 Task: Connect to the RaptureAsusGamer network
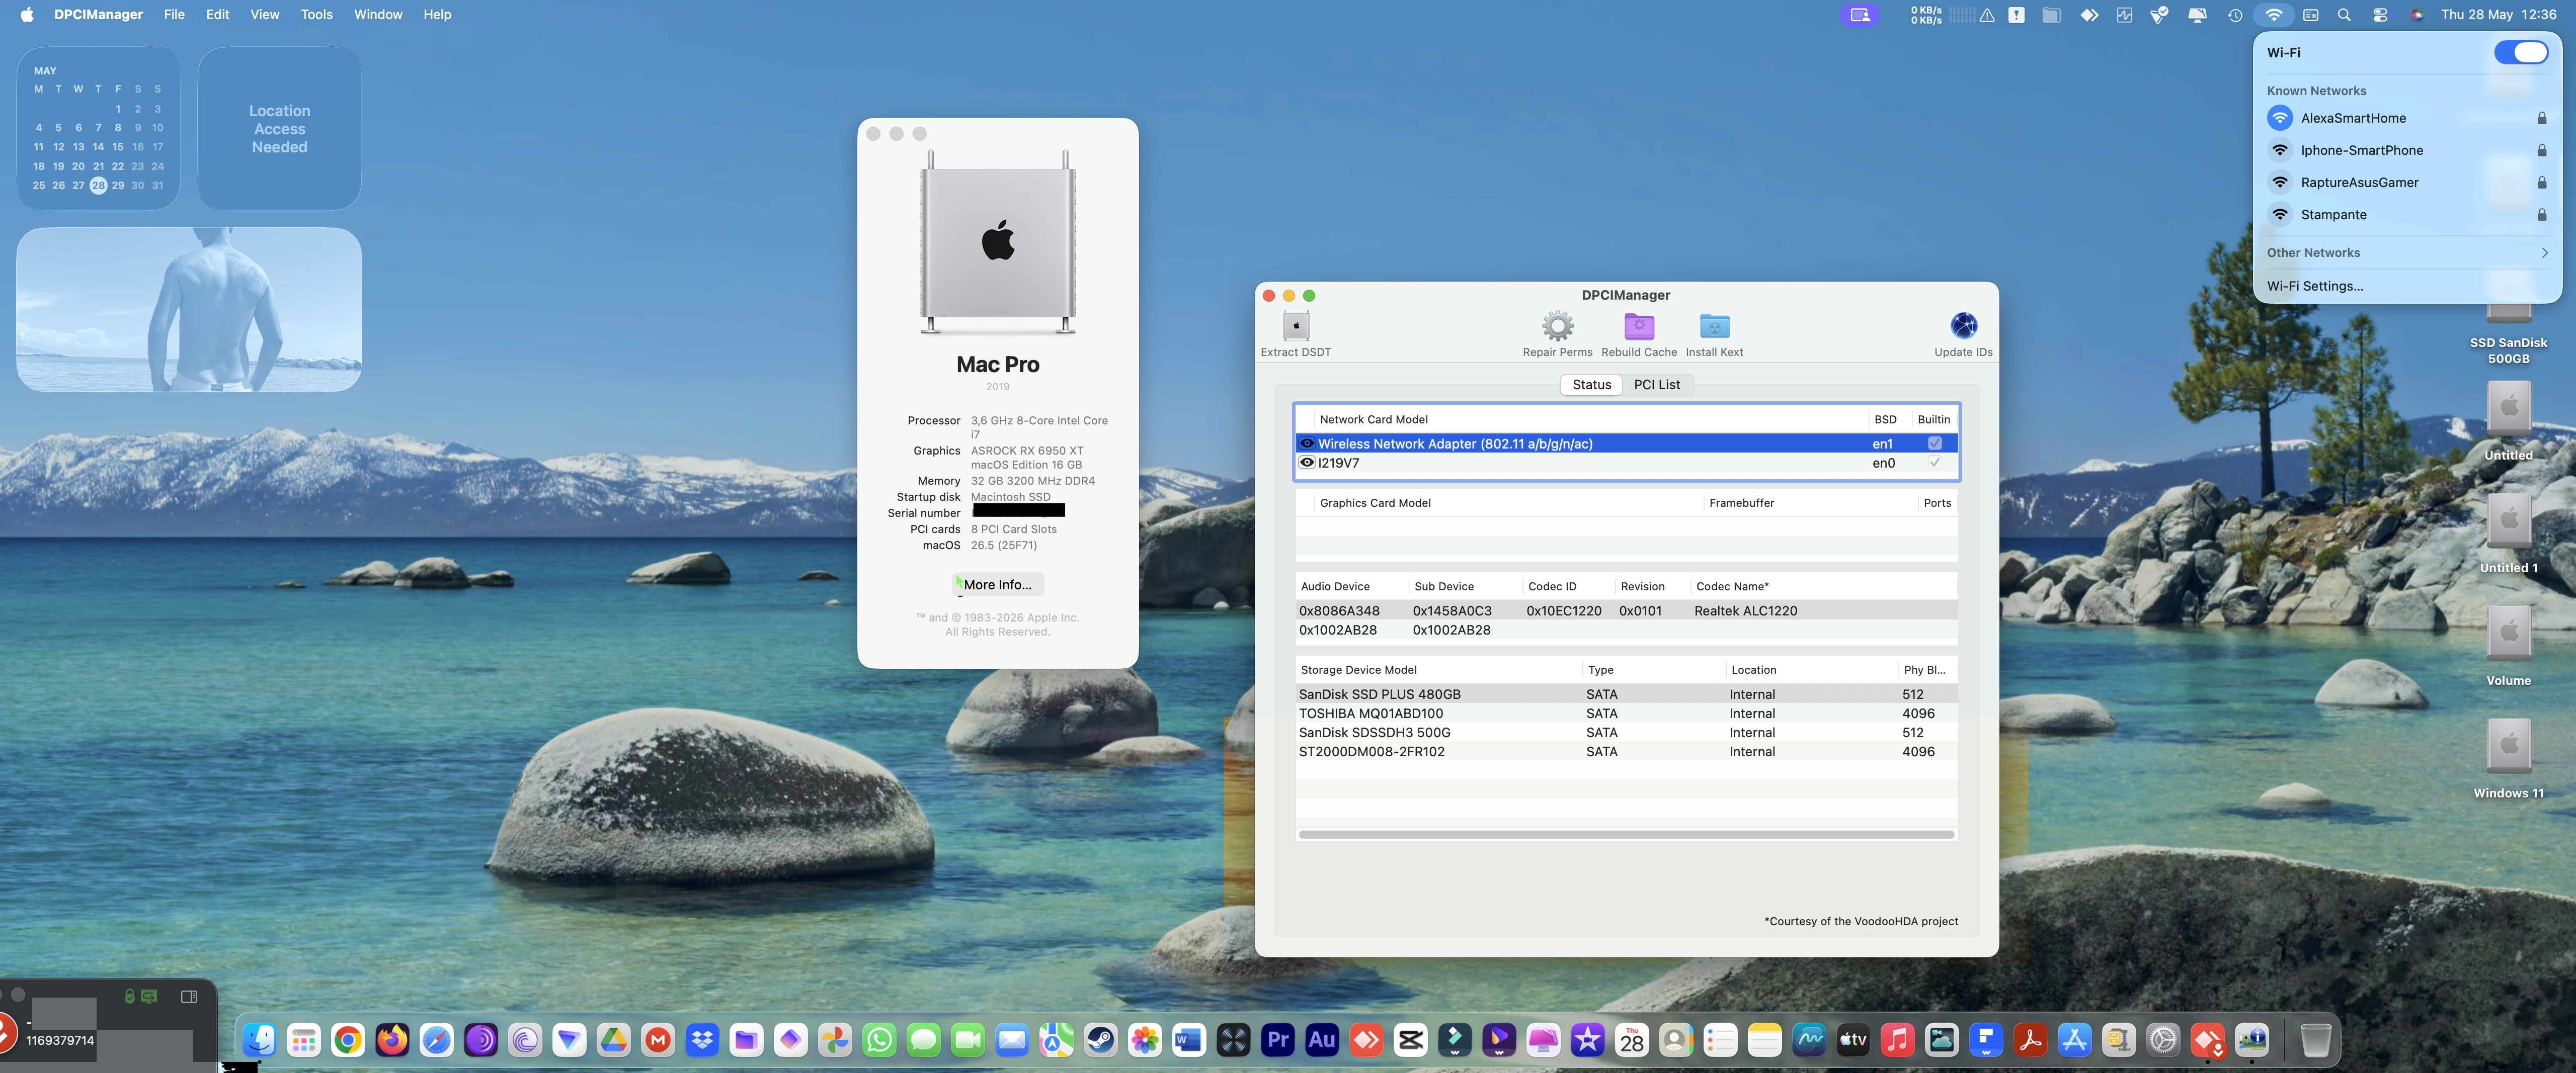coord(2407,183)
